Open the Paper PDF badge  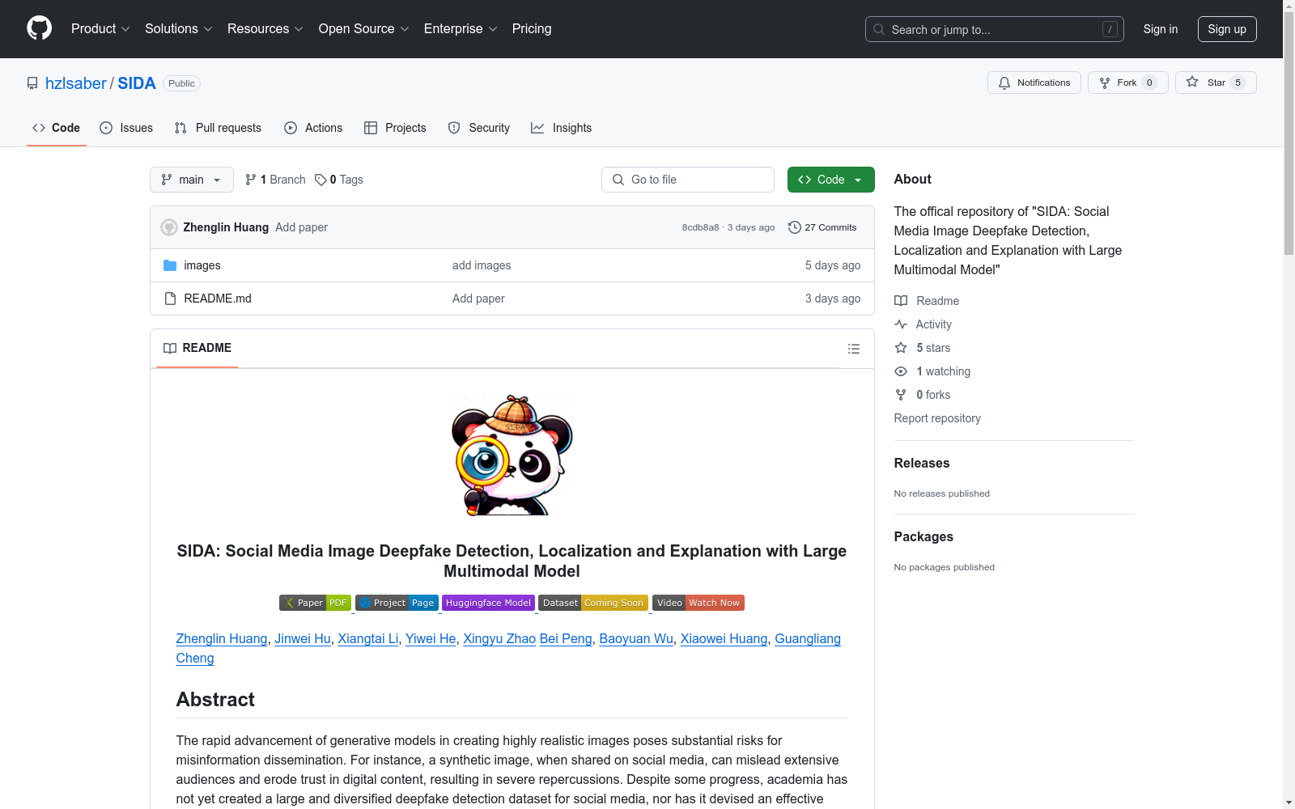(315, 603)
